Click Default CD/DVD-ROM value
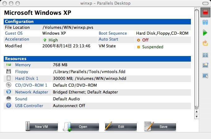Image resolution: width=211 pixels, height=139 pixels. pyautogui.click(x=75, y=85)
